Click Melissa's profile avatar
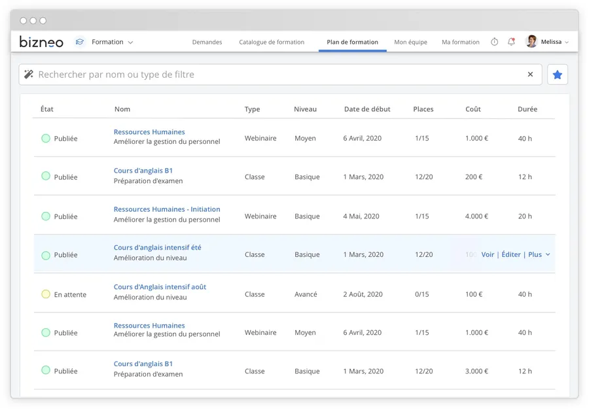The height and width of the screenshot is (410, 589). tap(531, 42)
